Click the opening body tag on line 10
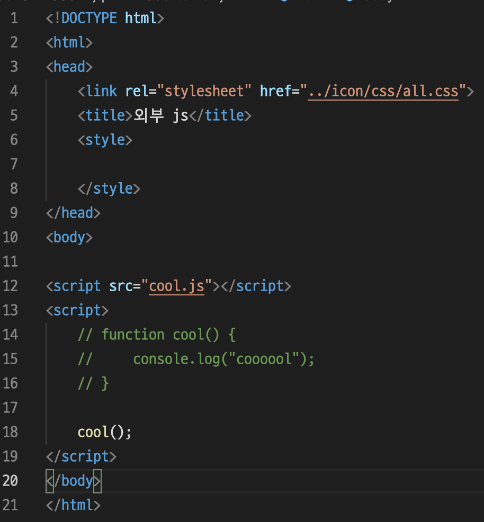 click(69, 237)
